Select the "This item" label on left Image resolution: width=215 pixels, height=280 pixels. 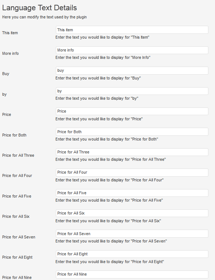click(10, 33)
